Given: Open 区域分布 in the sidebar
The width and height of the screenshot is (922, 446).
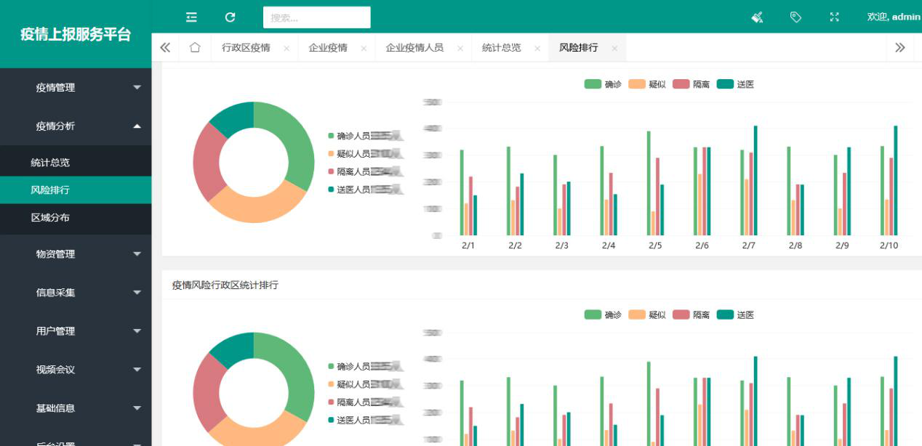Looking at the screenshot, I should 76,218.
